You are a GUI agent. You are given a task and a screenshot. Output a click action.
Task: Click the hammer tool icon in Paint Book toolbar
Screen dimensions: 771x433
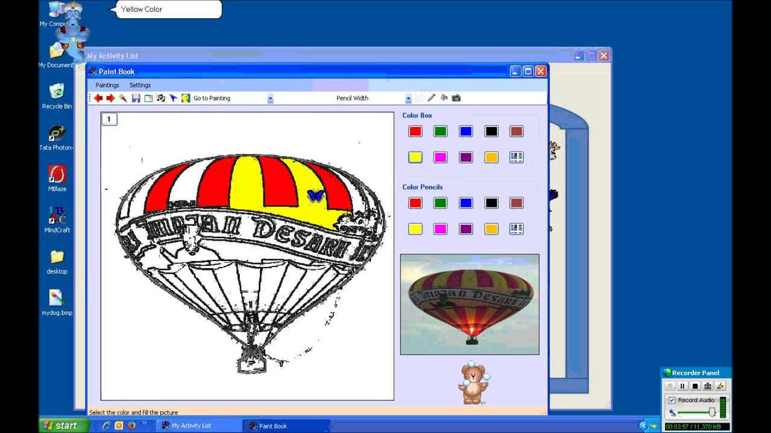[x=123, y=98]
